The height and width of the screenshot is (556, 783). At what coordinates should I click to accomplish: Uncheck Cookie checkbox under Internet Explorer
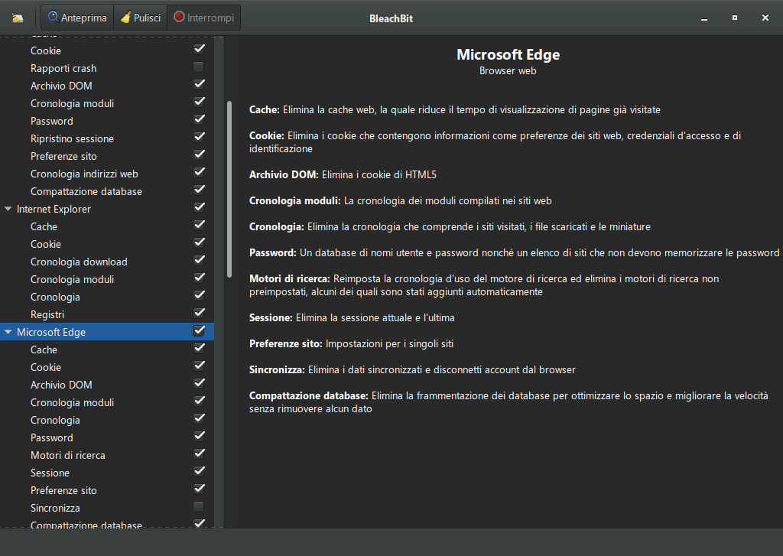point(199,242)
